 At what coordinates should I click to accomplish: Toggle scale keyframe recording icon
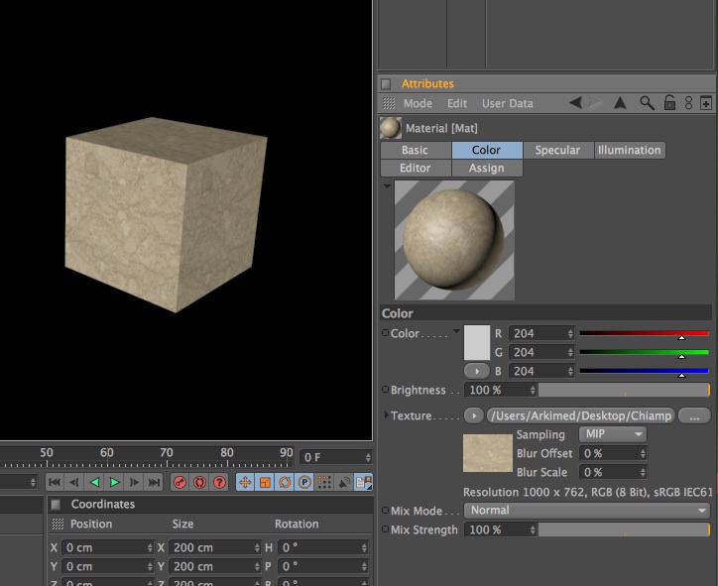pos(265,483)
